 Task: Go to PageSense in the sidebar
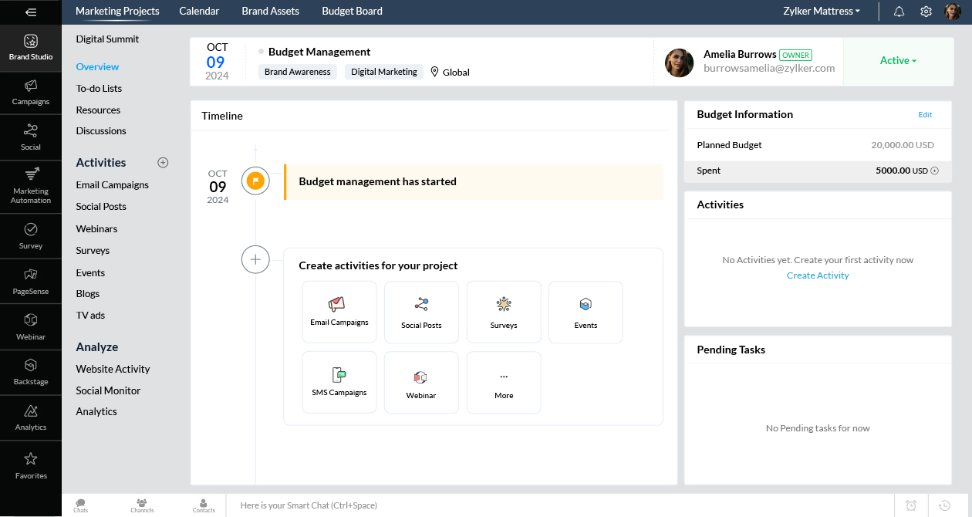click(31, 281)
